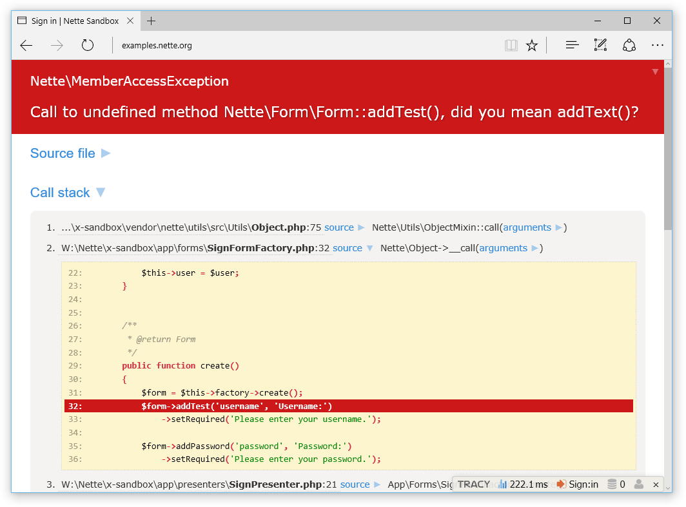Open the SignFormFactory.php file path link
The width and height of the screenshot is (686, 507).
(x=195, y=248)
